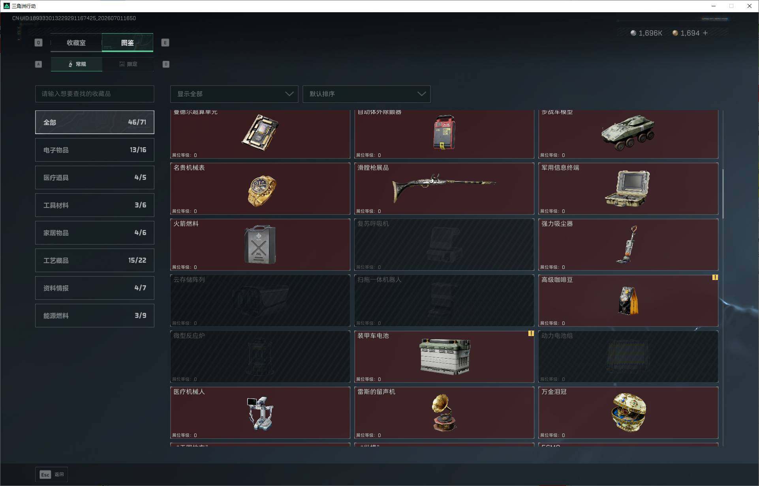Screen dimensions: 759x486
Task: Filter by 工具材料 category
Action: (95, 205)
